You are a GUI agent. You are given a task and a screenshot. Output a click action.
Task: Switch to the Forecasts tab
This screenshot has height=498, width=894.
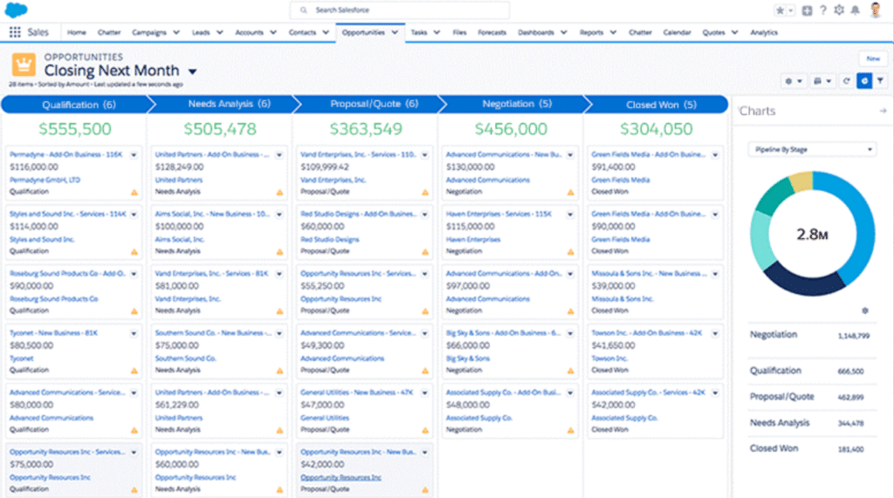point(492,32)
